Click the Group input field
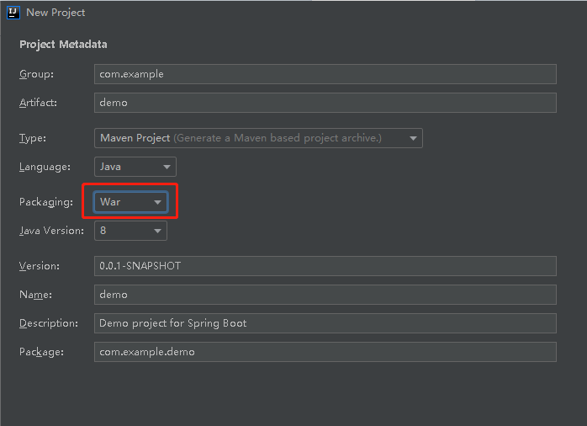 325,74
